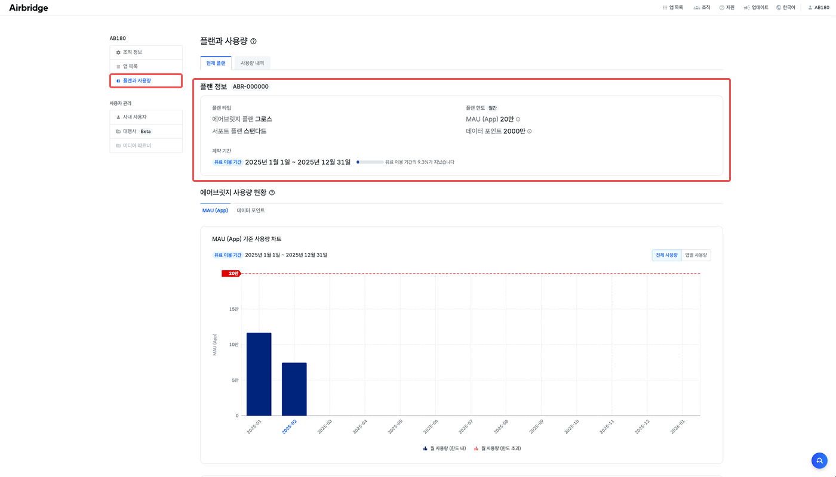The height and width of the screenshot is (477, 836).
Task: Click the Airbridge logo
Action: pos(29,8)
